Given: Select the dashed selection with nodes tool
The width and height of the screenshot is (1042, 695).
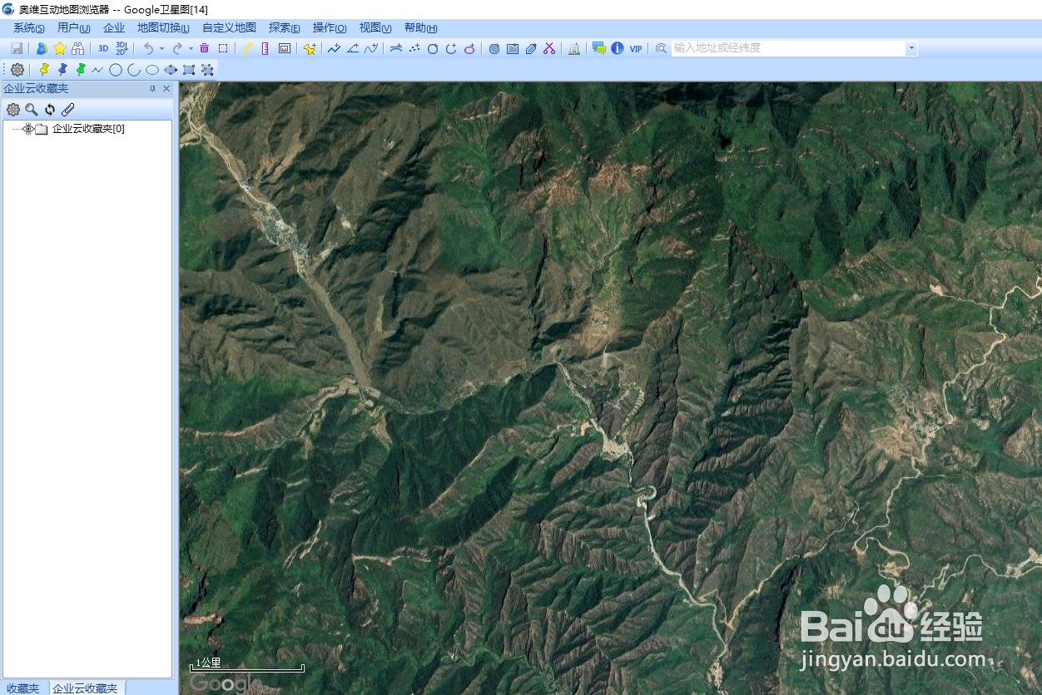Looking at the screenshot, I should coord(207,70).
